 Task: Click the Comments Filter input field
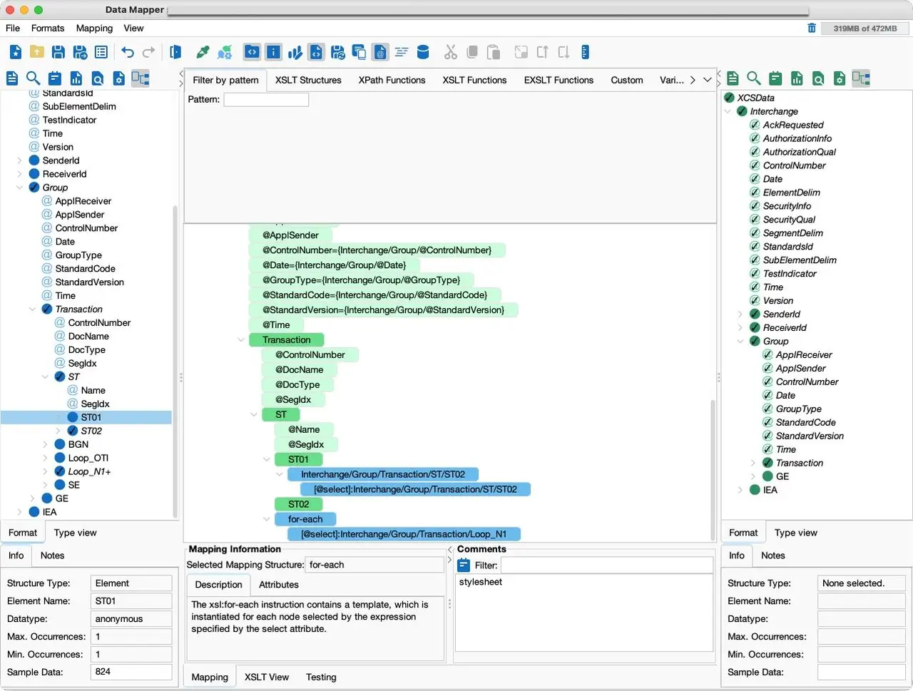click(607, 565)
